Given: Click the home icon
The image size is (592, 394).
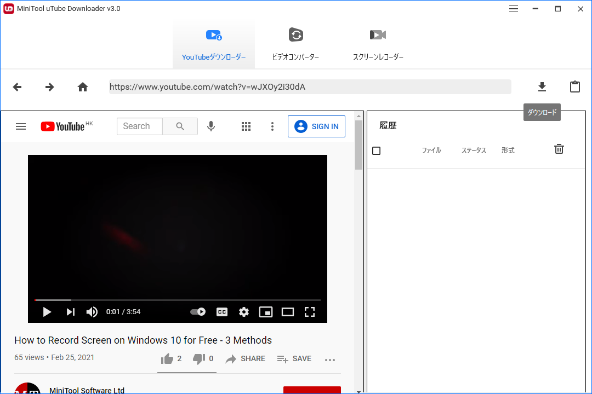Looking at the screenshot, I should 83,87.
